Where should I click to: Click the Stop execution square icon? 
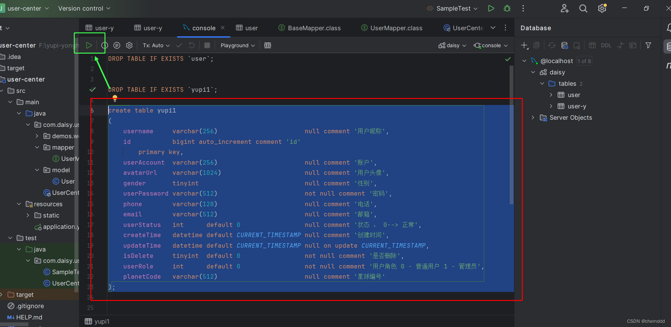pyautogui.click(x=207, y=45)
